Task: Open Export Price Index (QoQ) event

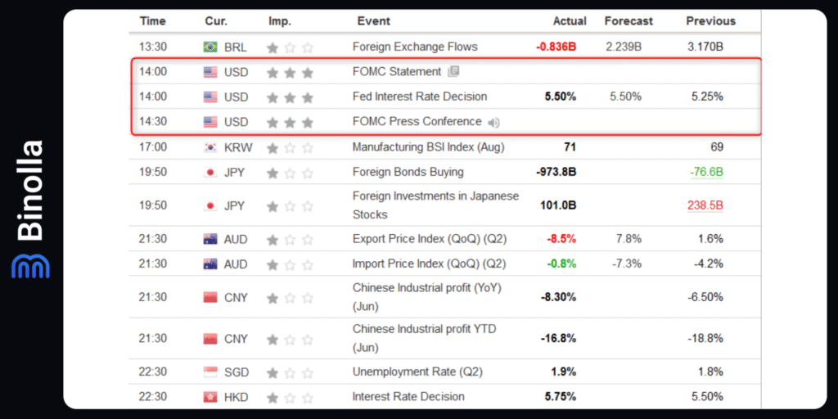Action: [429, 239]
